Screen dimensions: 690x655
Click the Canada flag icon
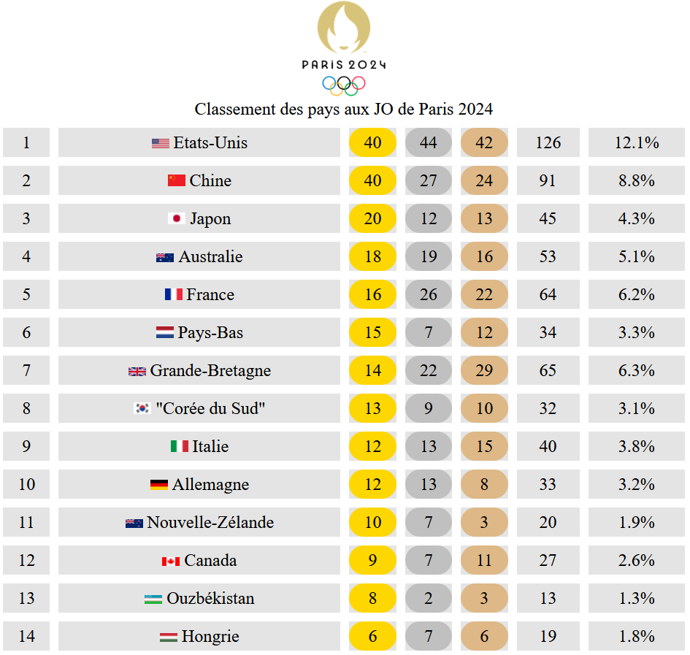click(x=171, y=562)
